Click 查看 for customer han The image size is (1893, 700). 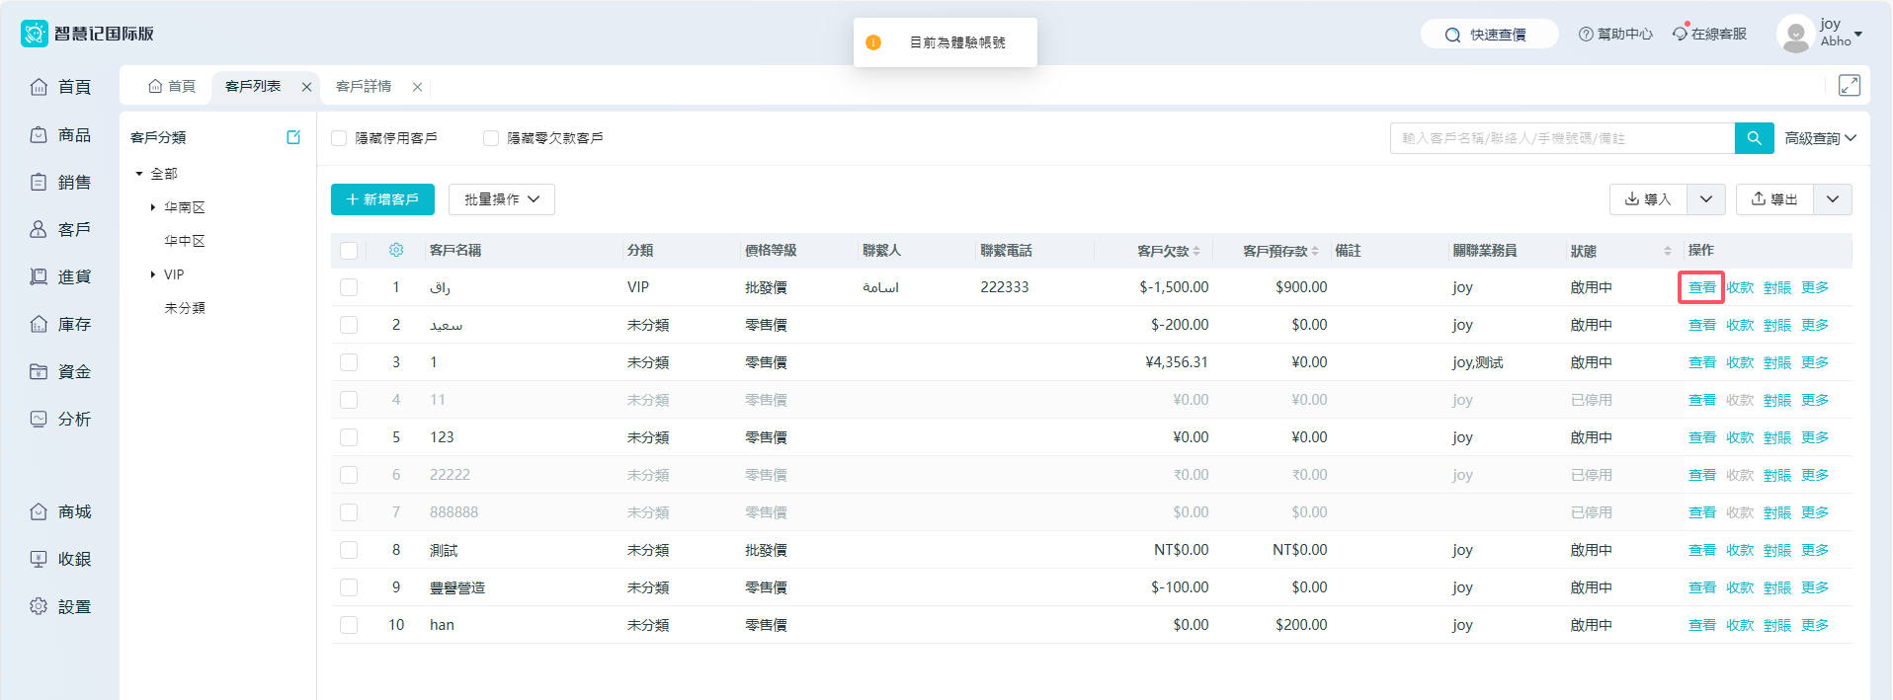coord(1701,625)
